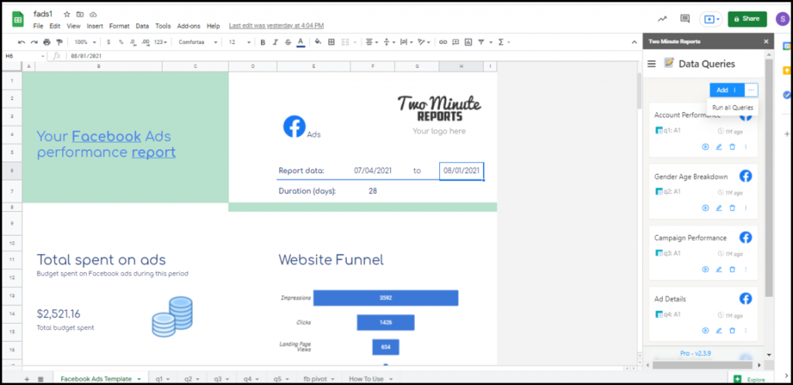793x385 pixels.
Task: Switch to the q3 sheet tab
Action: [x=221, y=379]
